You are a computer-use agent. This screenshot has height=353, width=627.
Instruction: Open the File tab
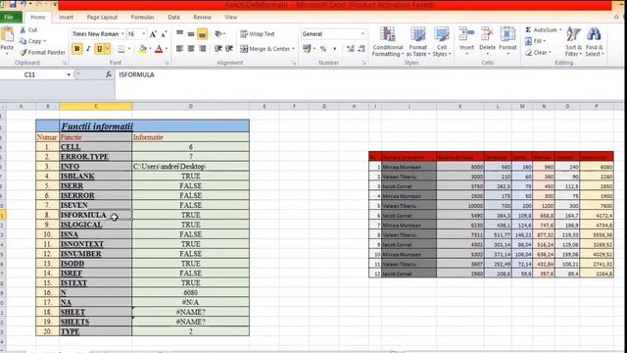click(10, 17)
